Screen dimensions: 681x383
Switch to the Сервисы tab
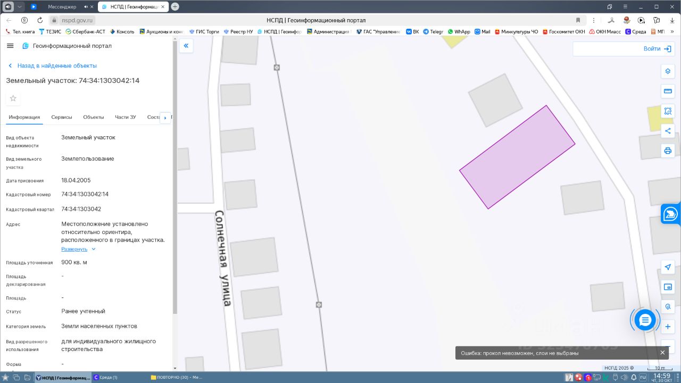pyautogui.click(x=62, y=117)
